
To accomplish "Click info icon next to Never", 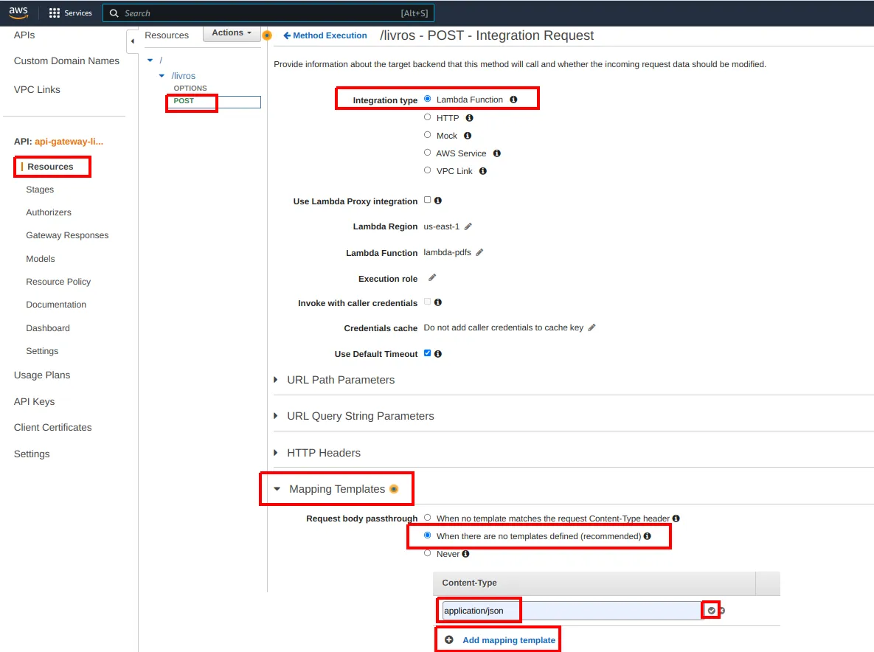I will click(465, 554).
